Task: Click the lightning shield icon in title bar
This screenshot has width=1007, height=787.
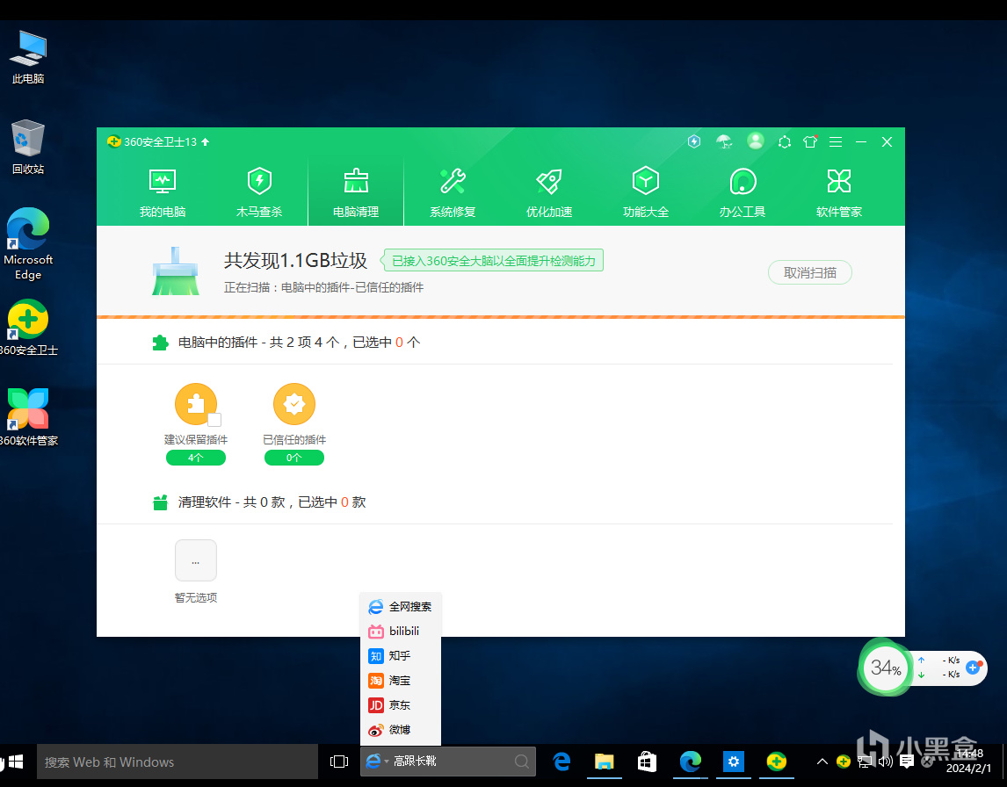Action: [x=694, y=142]
